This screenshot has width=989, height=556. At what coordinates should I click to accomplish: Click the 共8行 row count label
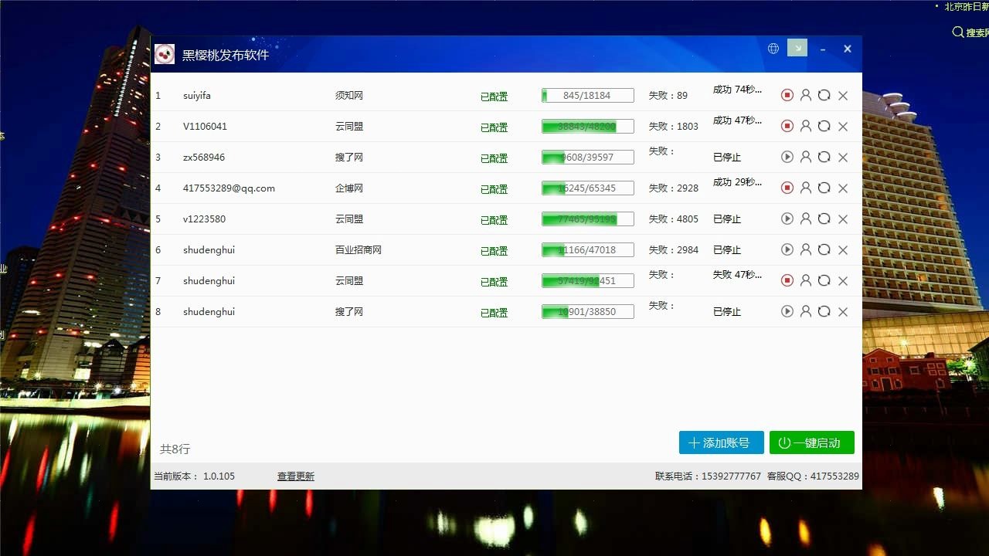(175, 449)
